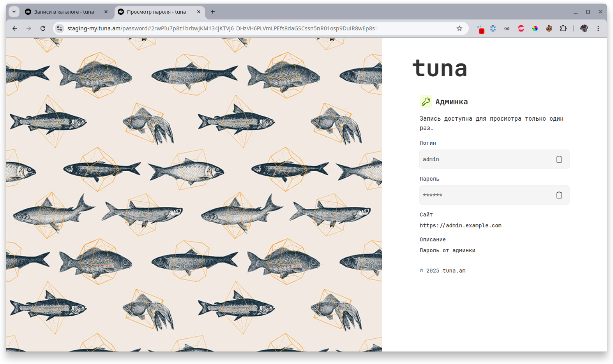Open the admin.example.com link

[460, 225]
